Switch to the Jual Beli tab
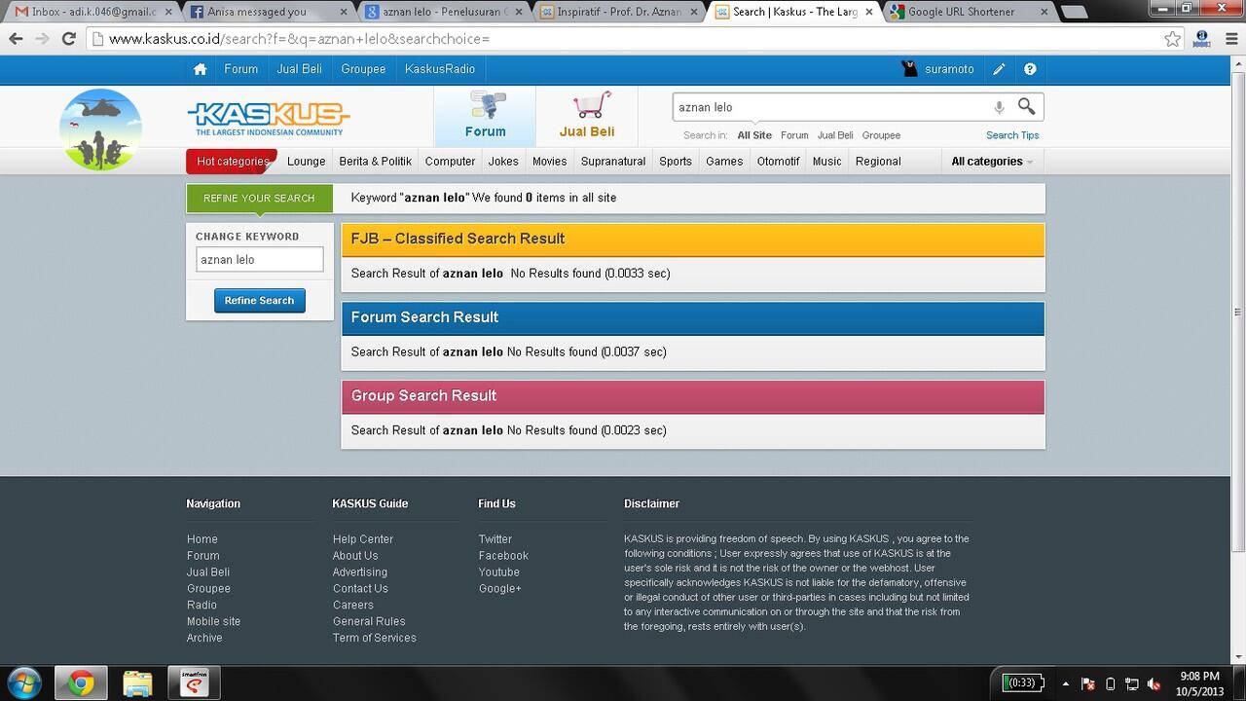 (587, 116)
